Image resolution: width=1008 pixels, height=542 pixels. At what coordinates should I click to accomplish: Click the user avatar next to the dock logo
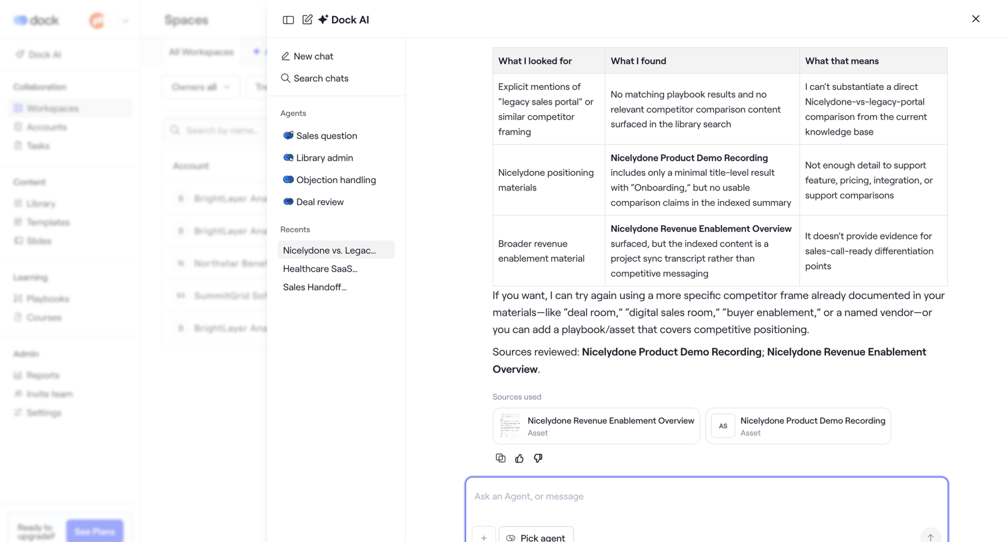tap(97, 21)
